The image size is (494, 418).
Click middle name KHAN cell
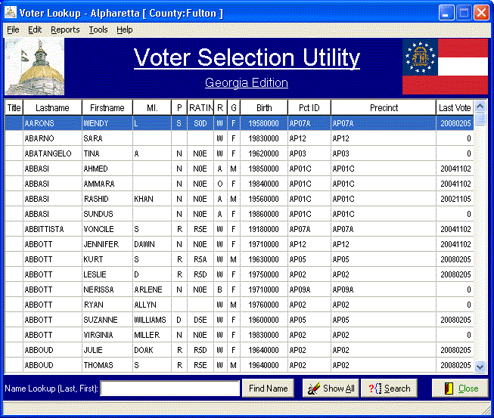point(152,199)
